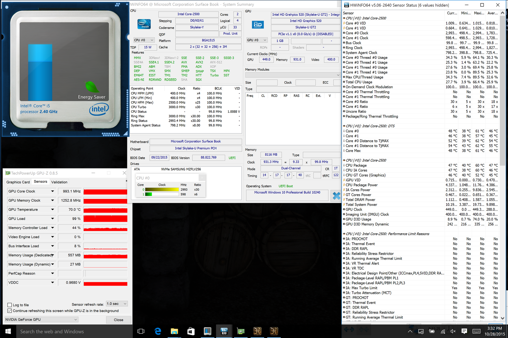Open the GPU #0 selector dropdown

pyautogui.click(x=257, y=40)
